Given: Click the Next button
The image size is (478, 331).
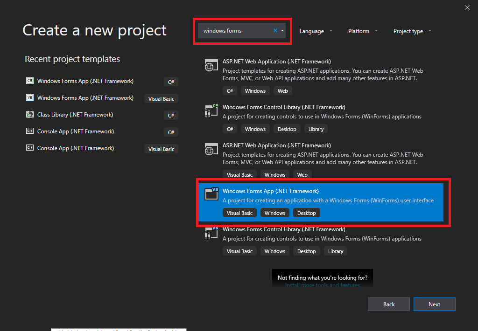Looking at the screenshot, I should tap(434, 304).
